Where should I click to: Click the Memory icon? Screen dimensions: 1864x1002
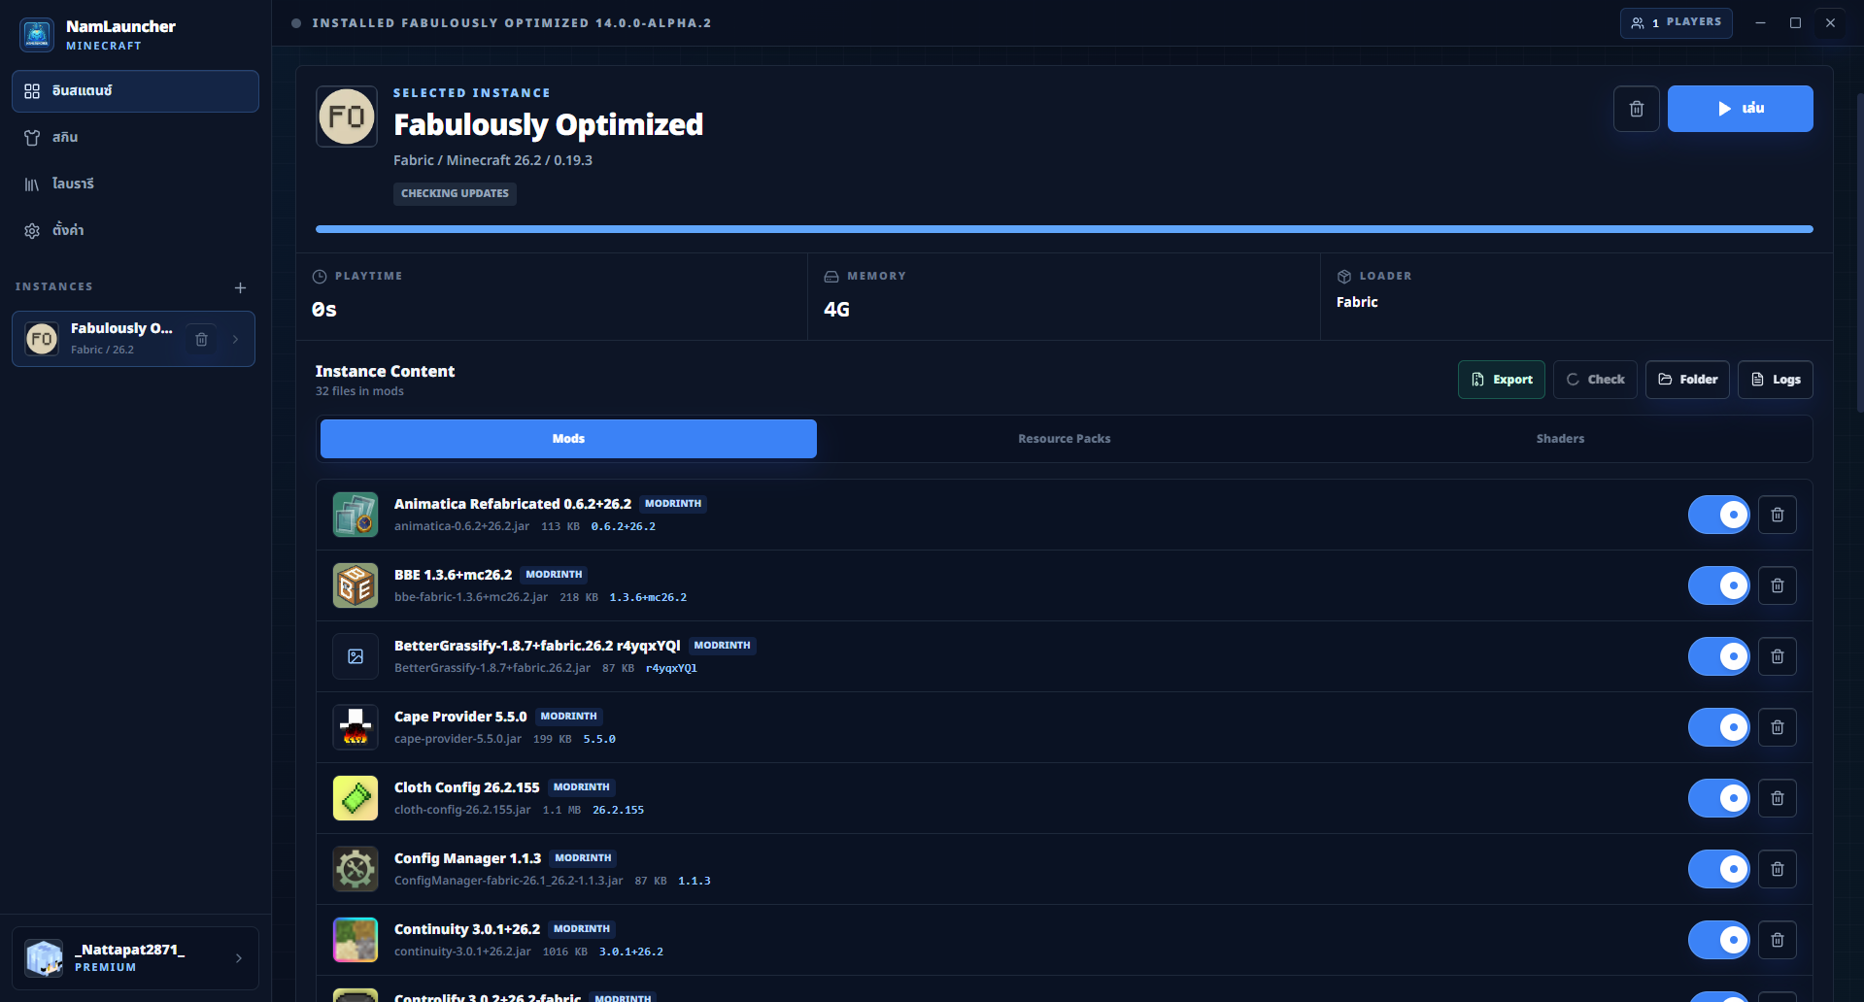831,277
